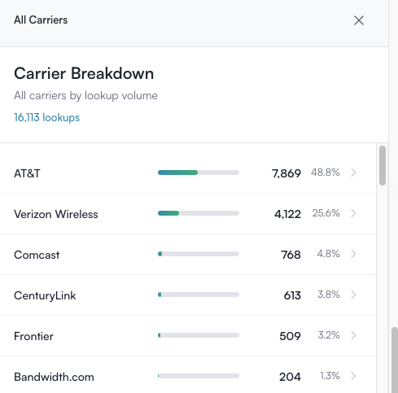Click the 613 lookup count
Viewport: 398px width, 393px height.
coord(292,295)
